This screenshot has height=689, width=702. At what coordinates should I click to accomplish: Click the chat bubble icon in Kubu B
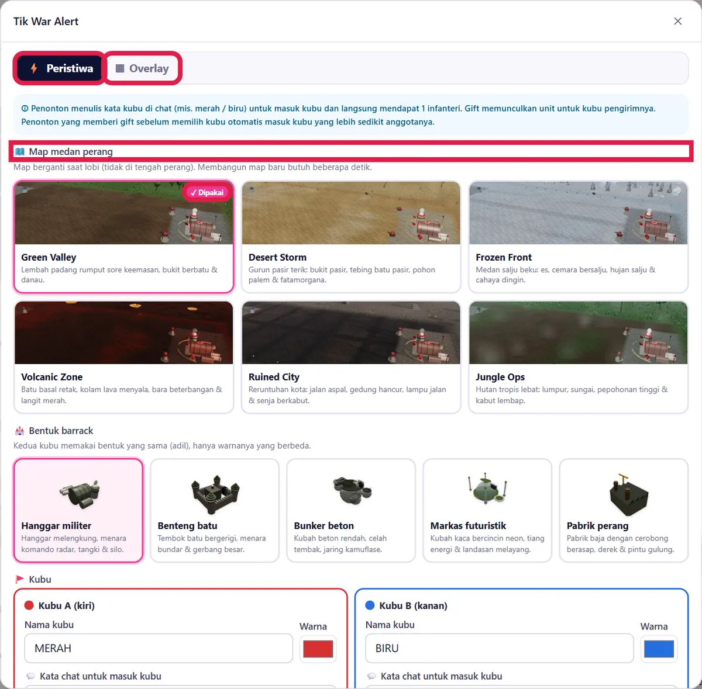point(372,676)
